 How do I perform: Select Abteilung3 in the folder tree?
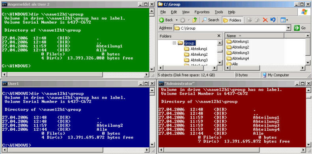199,60
